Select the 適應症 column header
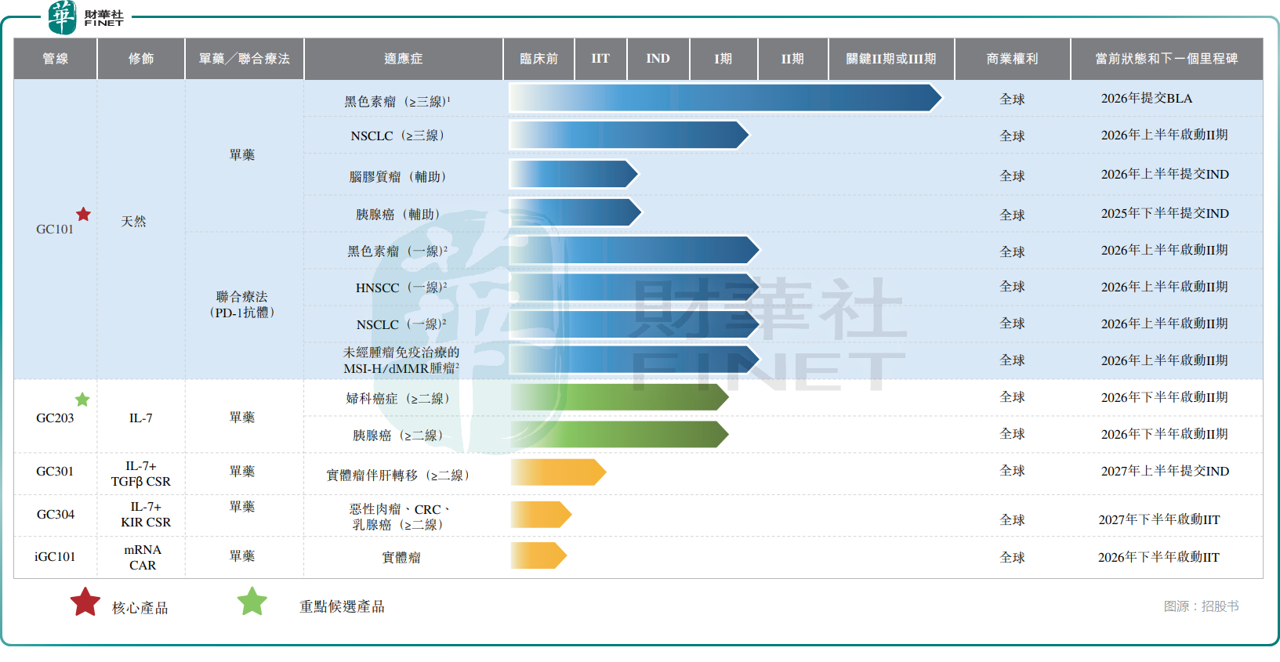The width and height of the screenshot is (1280, 662). tap(403, 59)
